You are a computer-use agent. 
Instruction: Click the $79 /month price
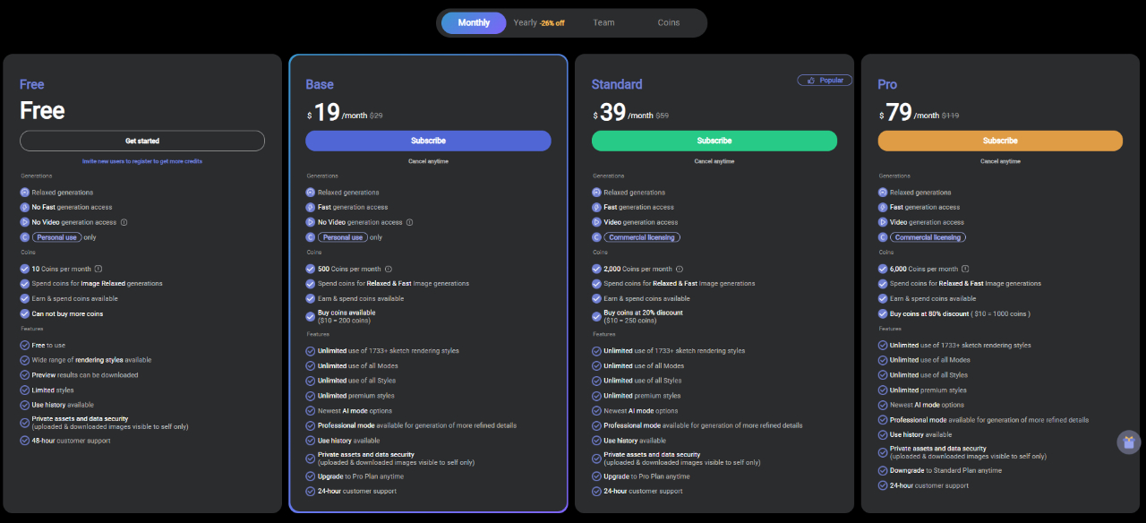tap(909, 113)
